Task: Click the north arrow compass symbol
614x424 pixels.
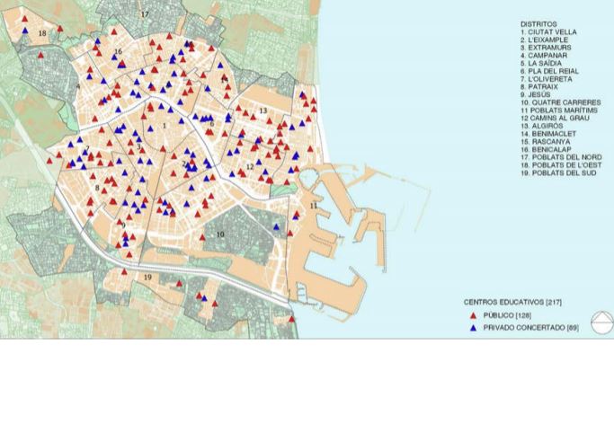Action: (x=601, y=322)
